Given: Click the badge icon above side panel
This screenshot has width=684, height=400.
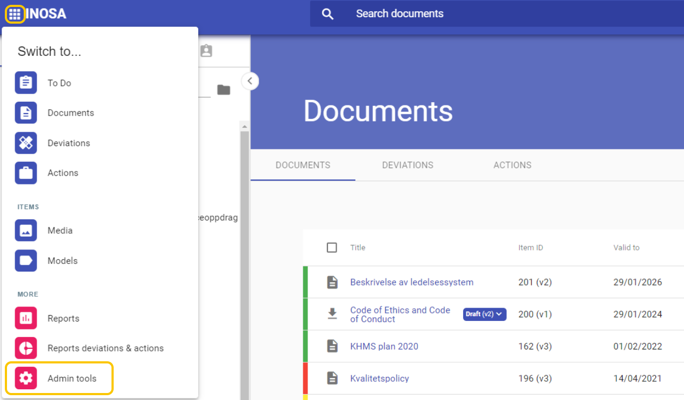Looking at the screenshot, I should point(206,51).
